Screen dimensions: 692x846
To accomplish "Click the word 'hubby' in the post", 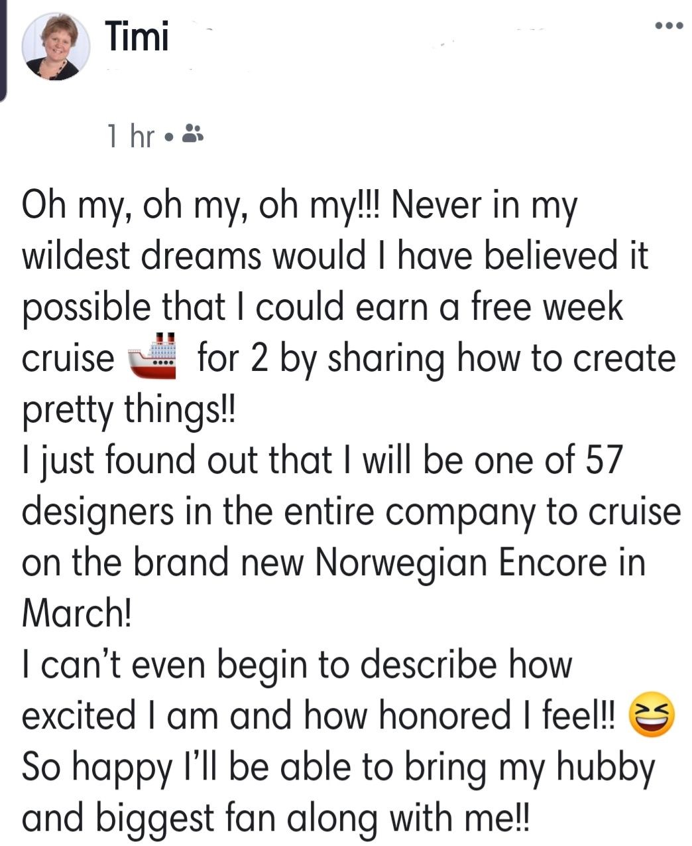I will (x=605, y=767).
